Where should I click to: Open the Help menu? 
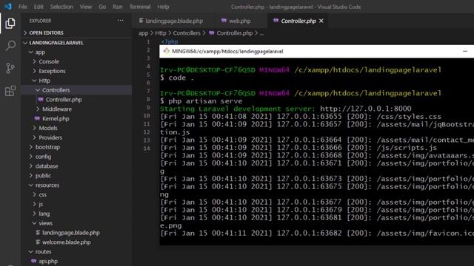pyautogui.click(x=163, y=7)
